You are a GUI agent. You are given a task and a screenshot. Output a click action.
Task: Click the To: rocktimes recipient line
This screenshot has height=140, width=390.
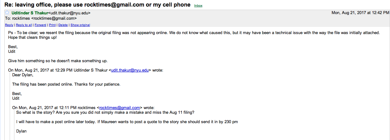click(41, 18)
